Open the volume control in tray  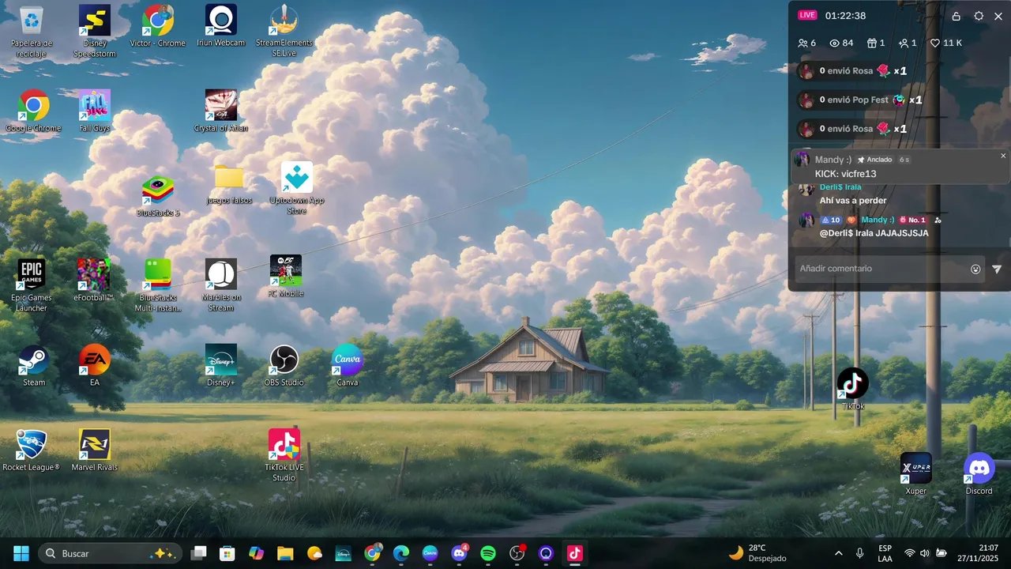(925, 553)
